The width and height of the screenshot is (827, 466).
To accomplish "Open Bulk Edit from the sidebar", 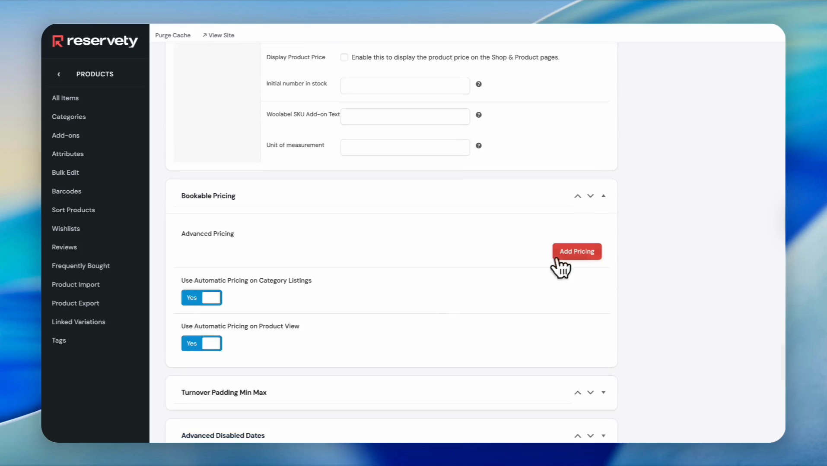I will pos(65,173).
